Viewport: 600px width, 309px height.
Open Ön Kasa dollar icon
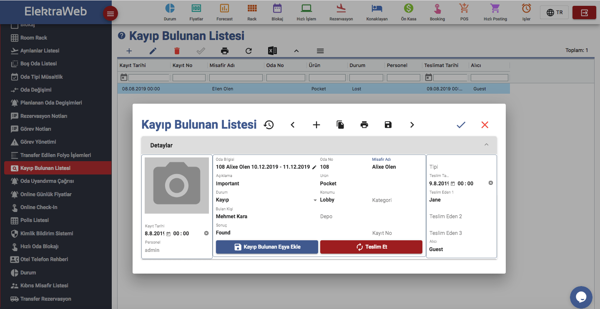click(409, 8)
